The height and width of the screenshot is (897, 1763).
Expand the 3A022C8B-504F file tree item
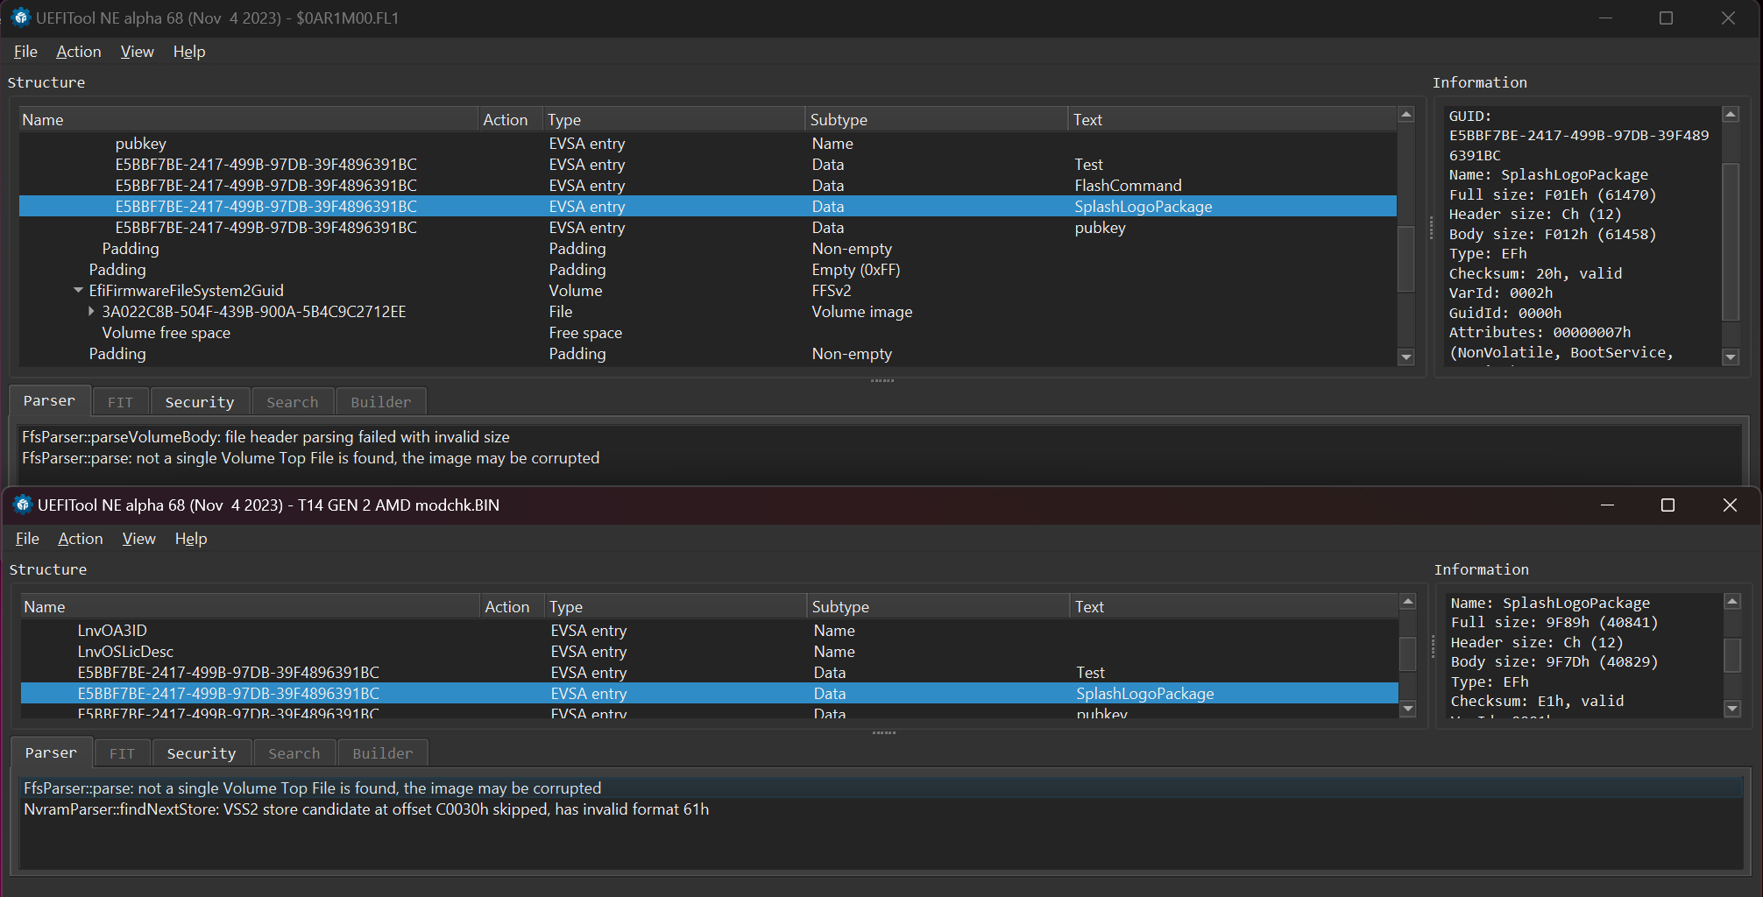[x=91, y=312]
